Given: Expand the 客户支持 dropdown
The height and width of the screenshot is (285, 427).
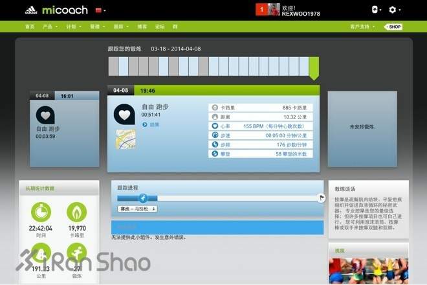Looking at the screenshot, I should coord(362,27).
